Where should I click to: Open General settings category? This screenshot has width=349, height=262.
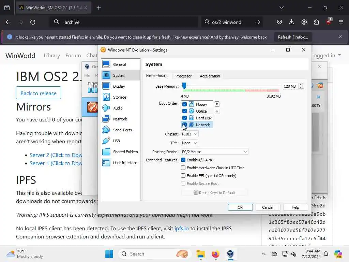click(121, 64)
